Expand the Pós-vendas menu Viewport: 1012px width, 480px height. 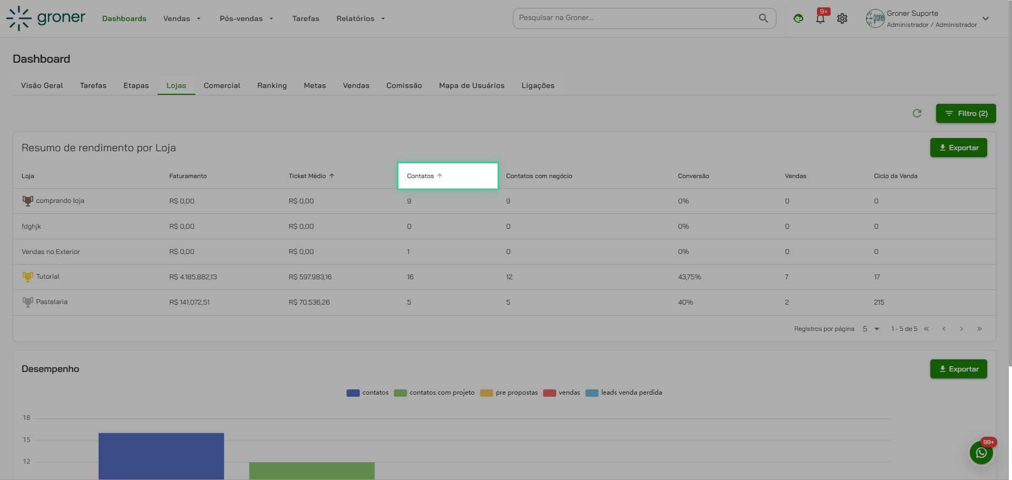pos(246,18)
